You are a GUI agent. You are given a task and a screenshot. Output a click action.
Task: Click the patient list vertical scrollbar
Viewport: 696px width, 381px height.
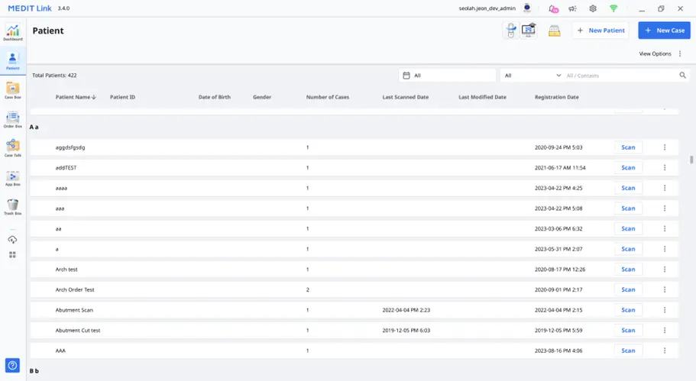pos(691,160)
